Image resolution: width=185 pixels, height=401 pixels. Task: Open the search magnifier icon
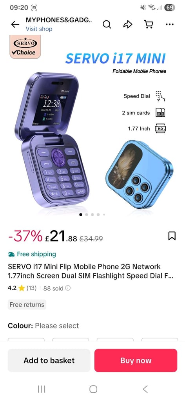(x=107, y=25)
